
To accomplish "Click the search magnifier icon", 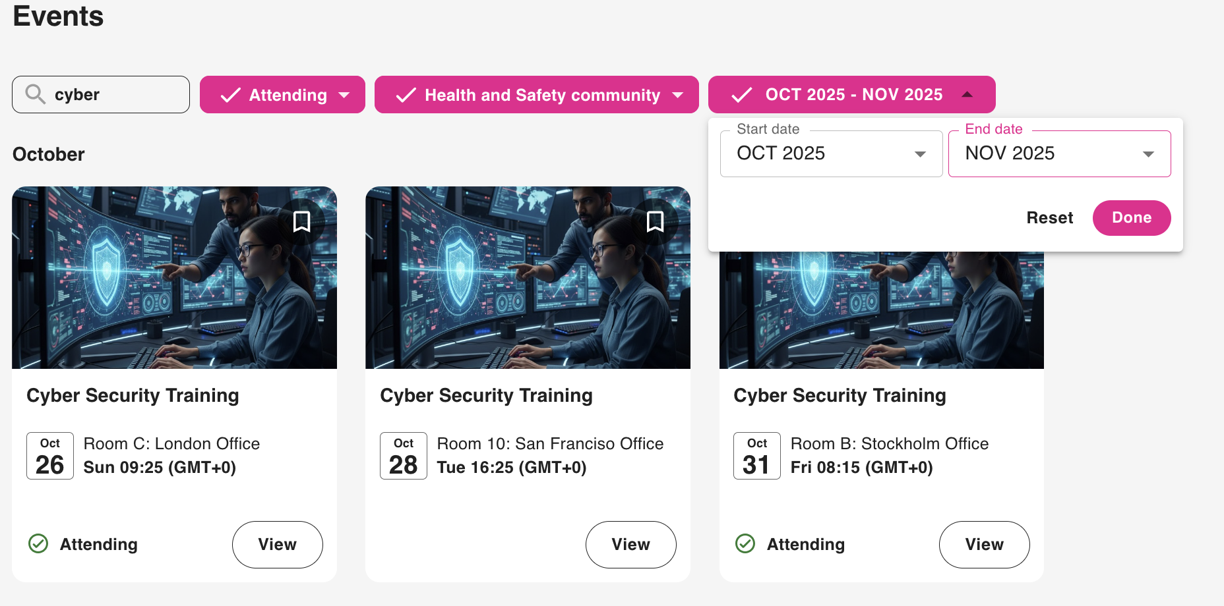I will click(35, 94).
